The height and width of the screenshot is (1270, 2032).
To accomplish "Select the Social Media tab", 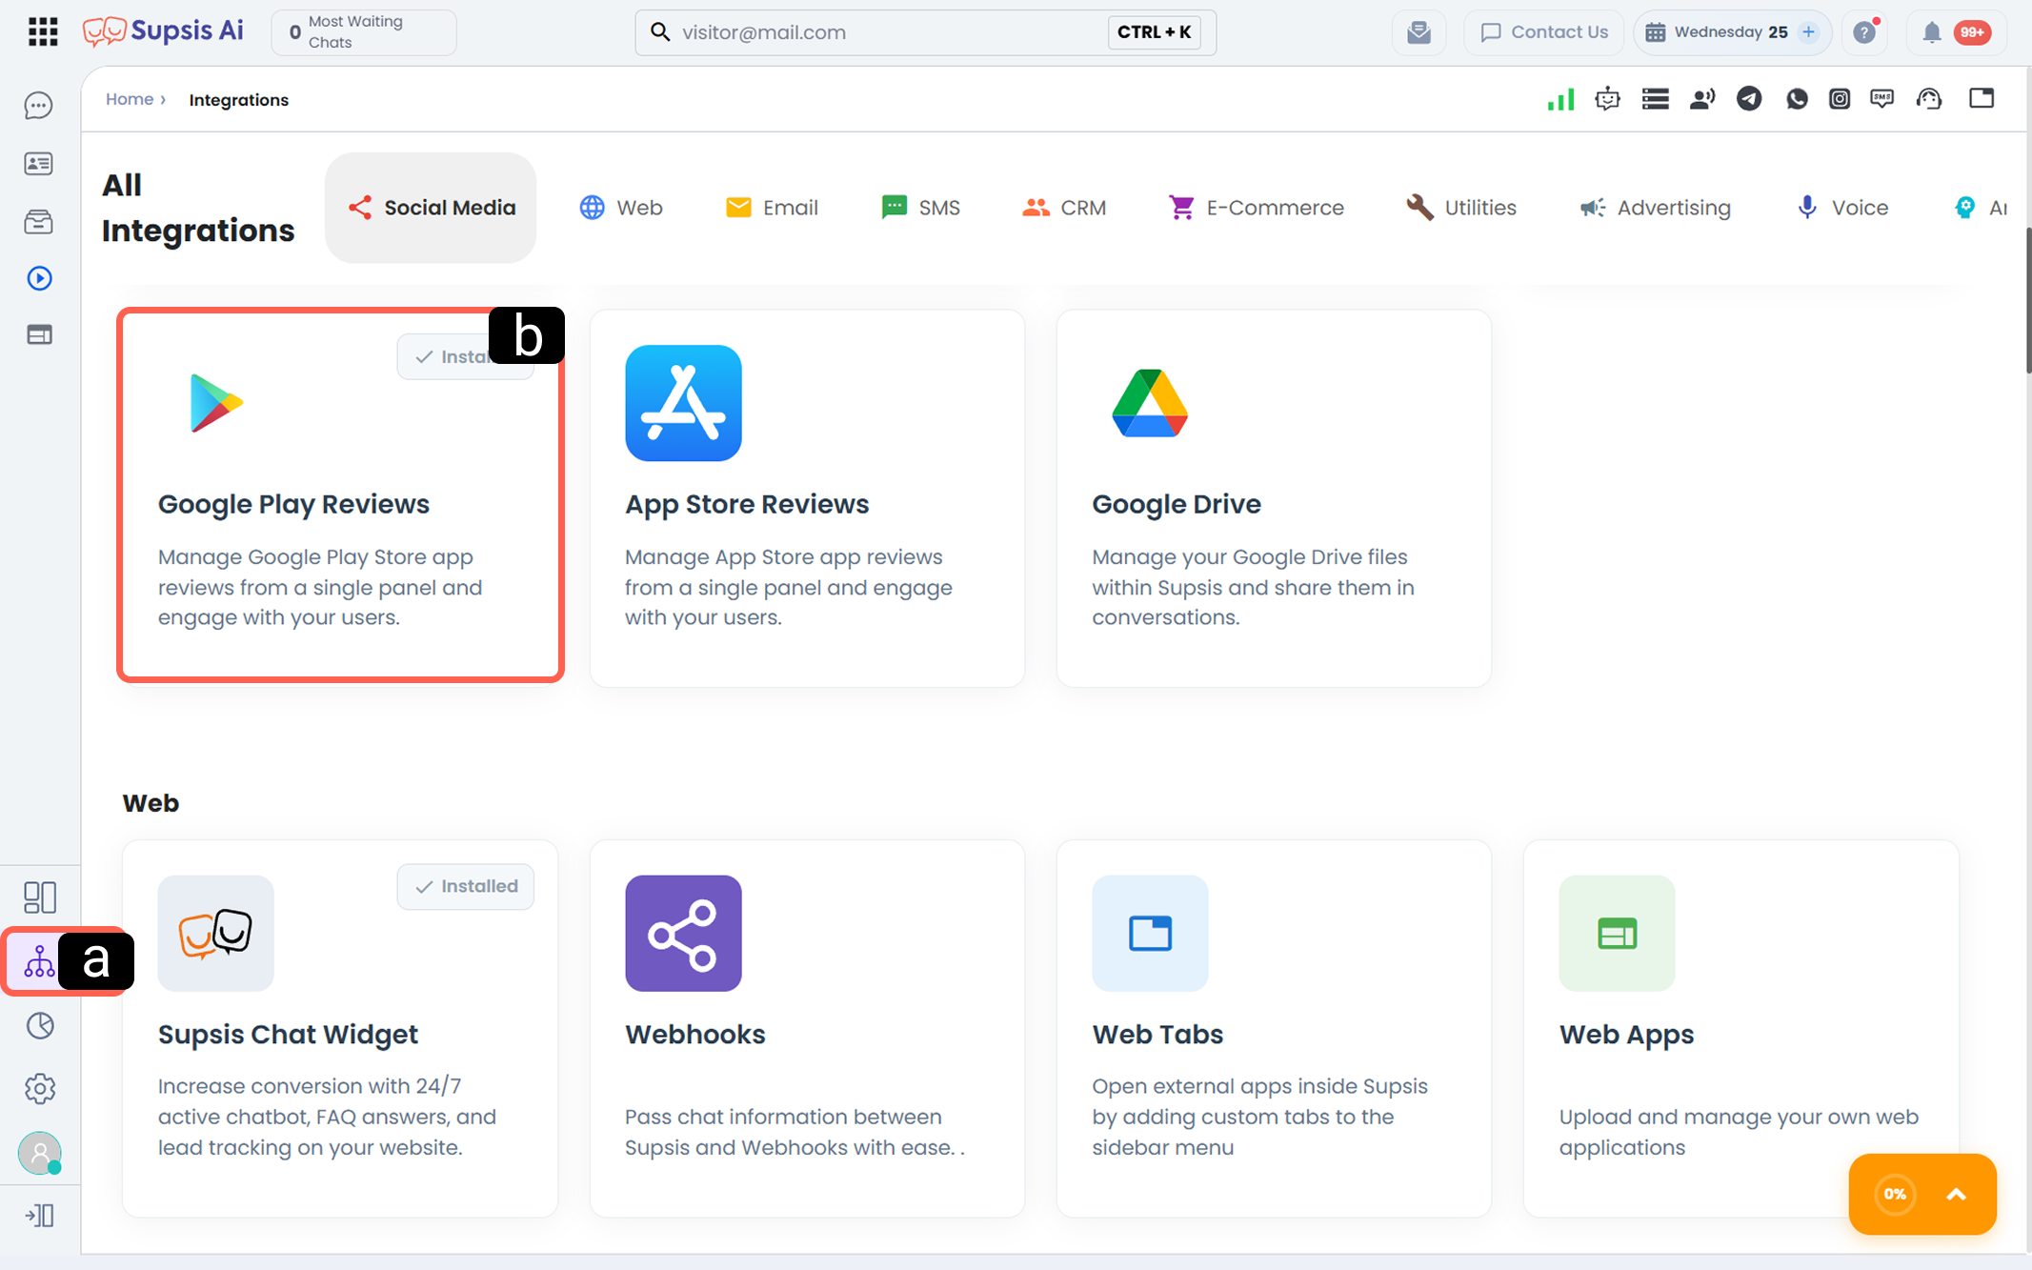I will point(431,208).
